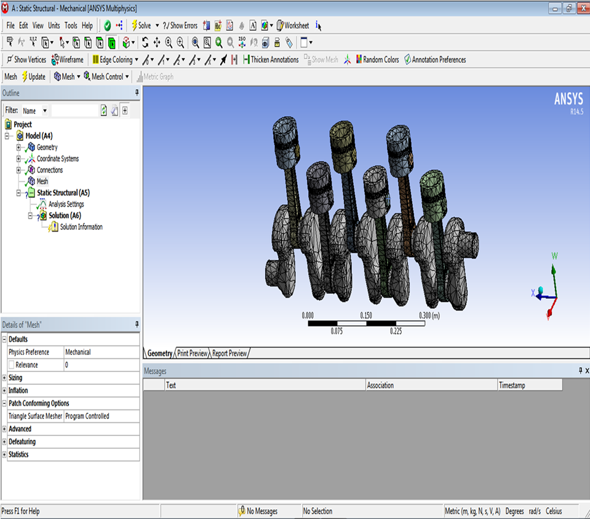Click the New Comment icon
This screenshot has height=519, width=590.
point(218,26)
